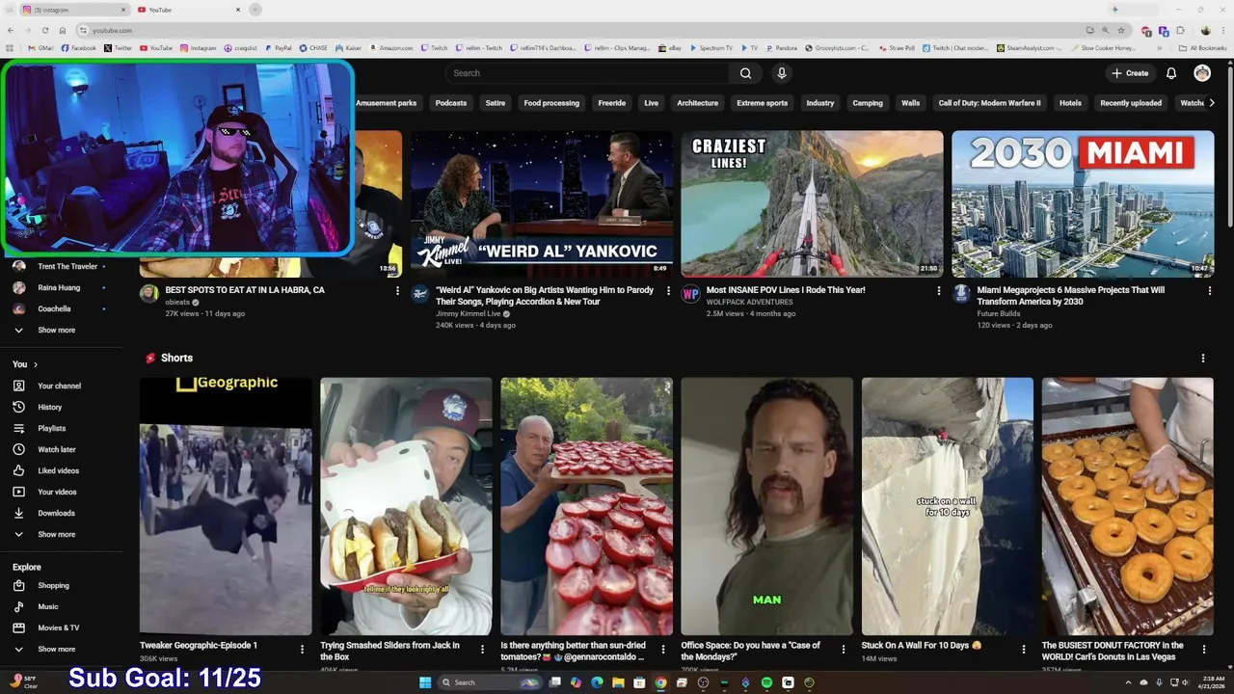Open Playlists in the sidebar
Image resolution: width=1234 pixels, height=694 pixels.
tap(51, 428)
